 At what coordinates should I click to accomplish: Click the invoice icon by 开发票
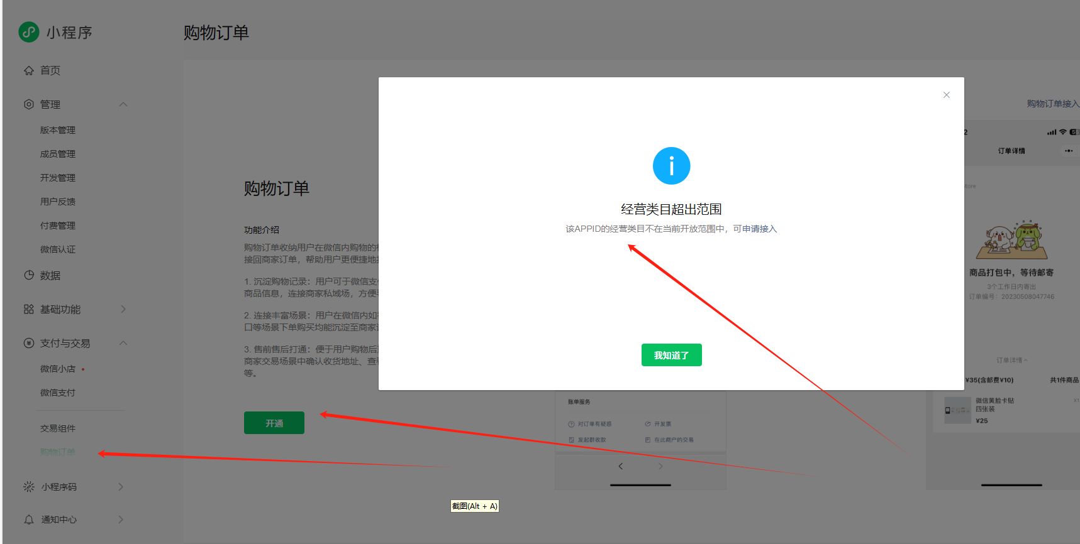[x=648, y=424]
